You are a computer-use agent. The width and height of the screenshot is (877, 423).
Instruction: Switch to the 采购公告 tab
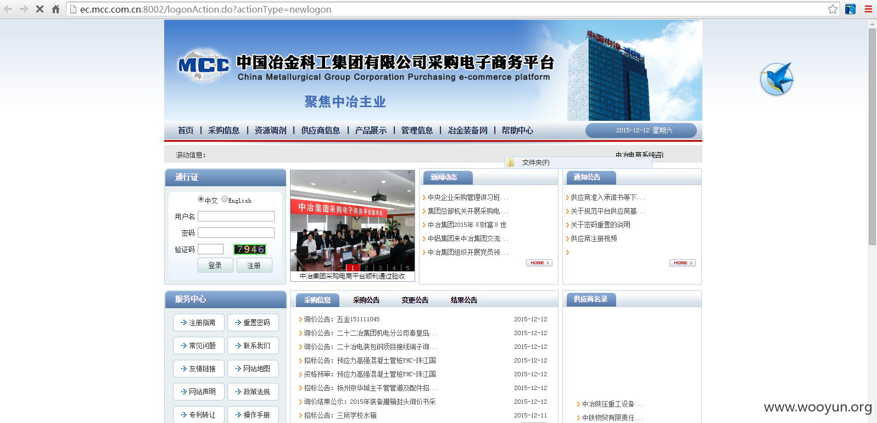click(366, 300)
